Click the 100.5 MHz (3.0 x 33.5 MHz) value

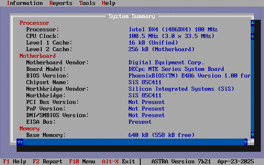[172, 36]
